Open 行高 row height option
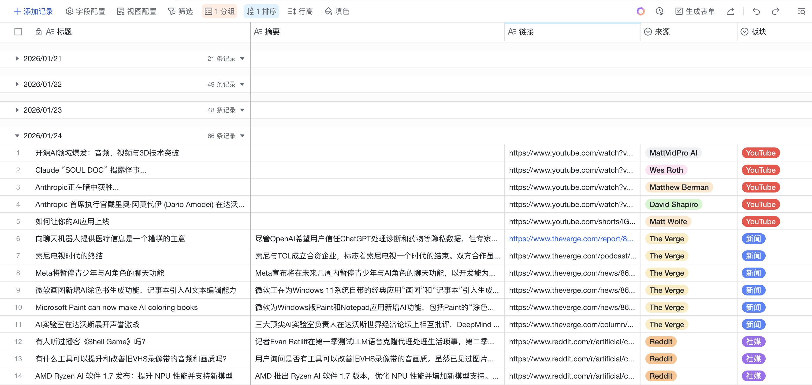The width and height of the screenshot is (812, 385). coord(300,12)
